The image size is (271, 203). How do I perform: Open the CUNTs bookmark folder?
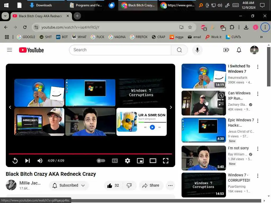[x=233, y=37]
